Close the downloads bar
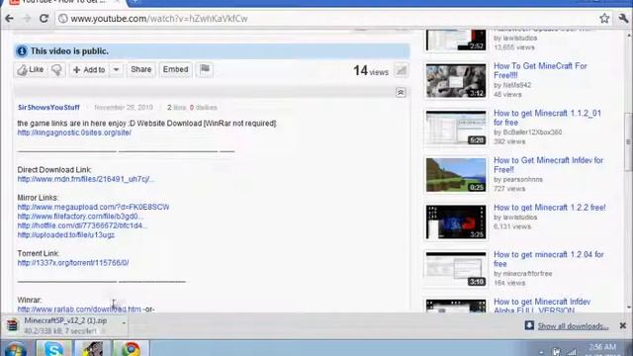The width and height of the screenshot is (633, 356). point(622,325)
